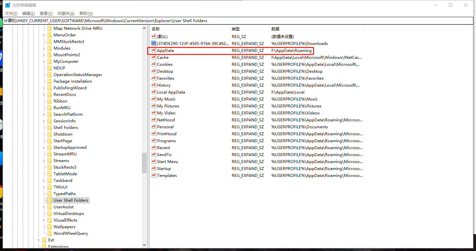Open the 收藏夹(A) menu
Viewport: 476px width, 251px height.
66,14
